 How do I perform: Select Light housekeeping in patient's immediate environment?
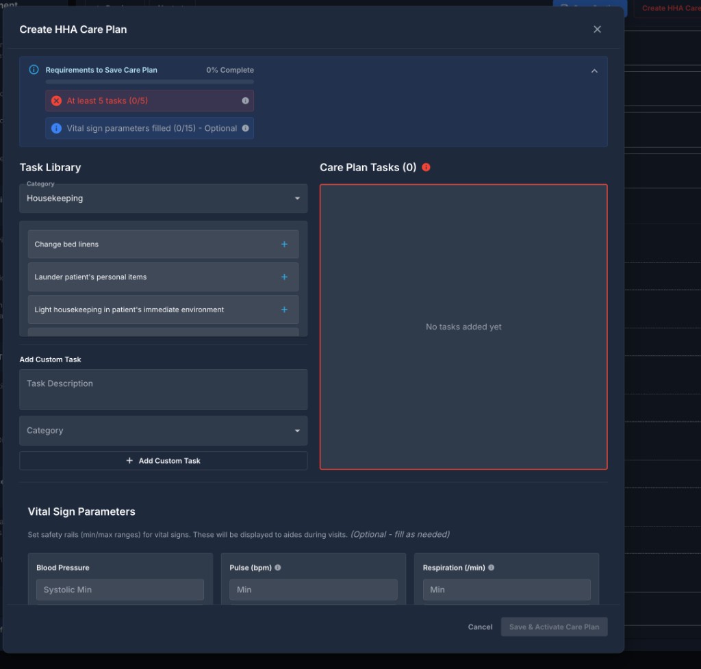(x=163, y=310)
